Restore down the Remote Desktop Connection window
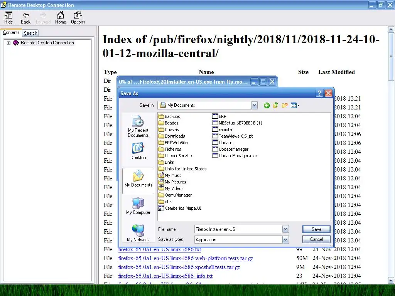Screen dimensions: 395x296 pyautogui.click(x=381, y=5)
